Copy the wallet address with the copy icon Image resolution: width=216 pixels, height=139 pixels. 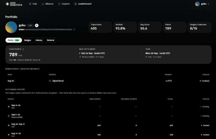(74, 30)
